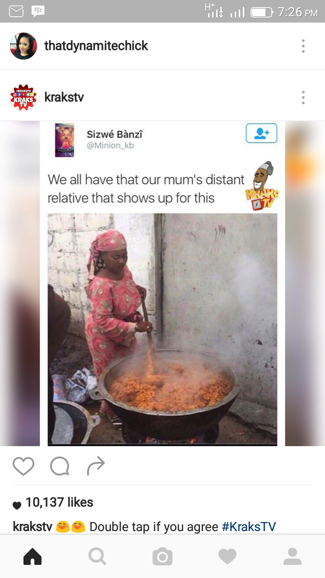The width and height of the screenshot is (325, 578).
Task: Open Search tab with magnifier icon
Action: coord(97,556)
